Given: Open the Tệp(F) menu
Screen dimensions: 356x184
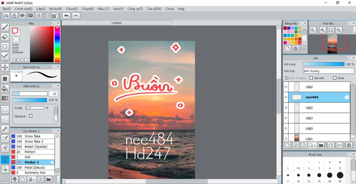Looking at the screenshot, I should pos(6,9).
